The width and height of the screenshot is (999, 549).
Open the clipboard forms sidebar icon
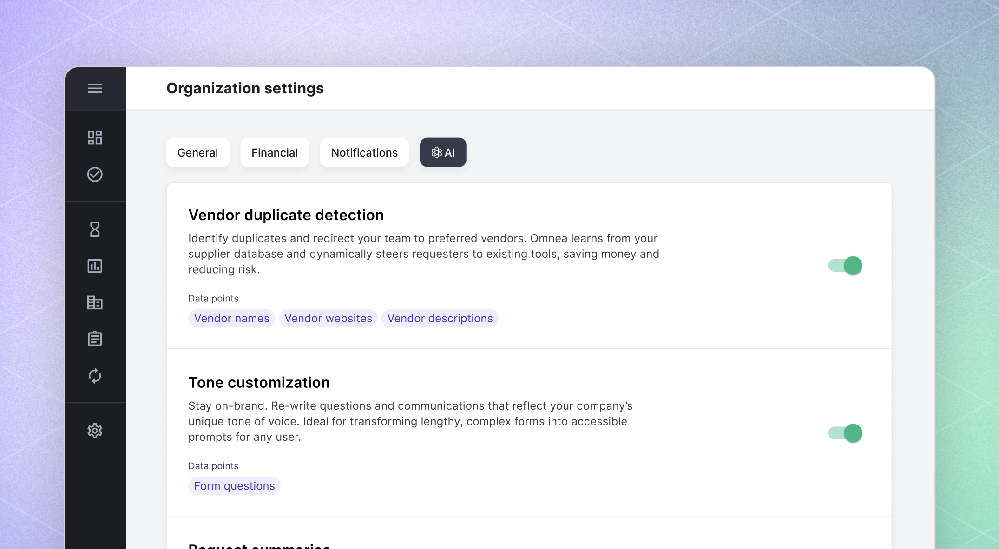(95, 339)
